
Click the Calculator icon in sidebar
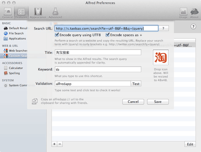coord(6,68)
